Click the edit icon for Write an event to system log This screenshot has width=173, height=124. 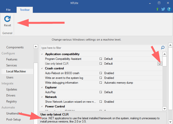pos(101,78)
